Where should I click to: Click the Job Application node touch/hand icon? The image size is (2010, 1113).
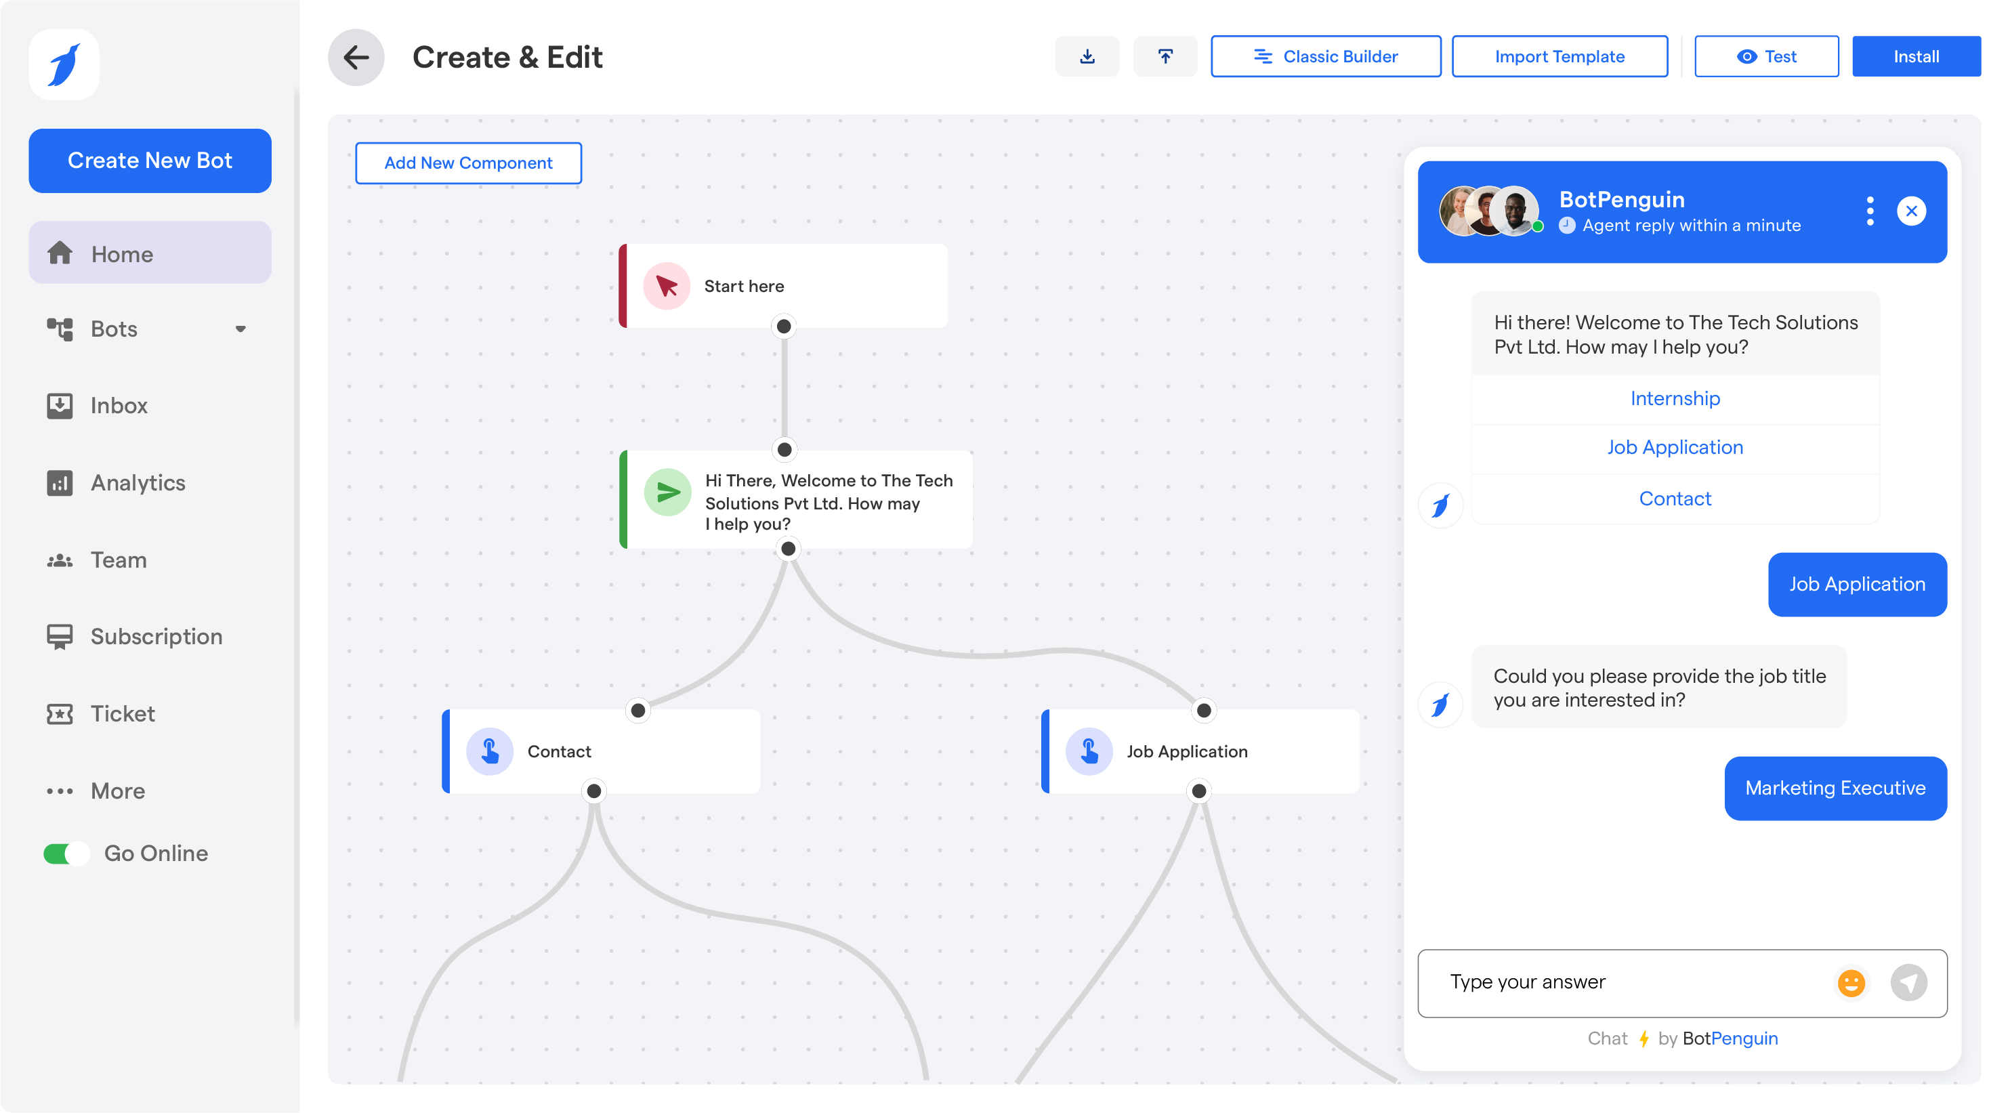pos(1089,751)
